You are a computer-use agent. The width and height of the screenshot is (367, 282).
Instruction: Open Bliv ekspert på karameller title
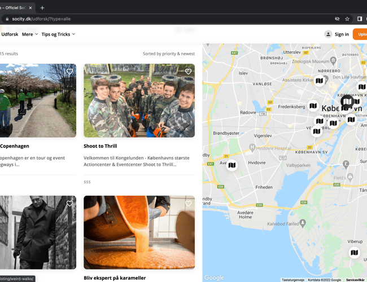pyautogui.click(x=115, y=278)
